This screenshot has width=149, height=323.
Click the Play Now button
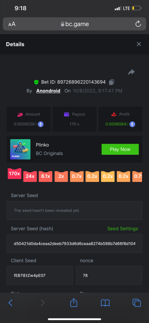(120, 149)
